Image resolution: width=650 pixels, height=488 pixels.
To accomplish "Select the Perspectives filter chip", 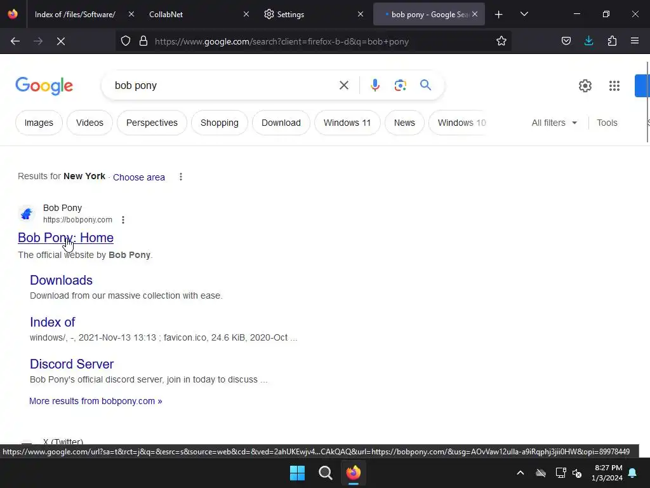I will (152, 123).
